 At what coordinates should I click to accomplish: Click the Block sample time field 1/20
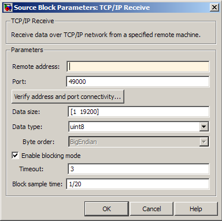[x=138, y=184]
